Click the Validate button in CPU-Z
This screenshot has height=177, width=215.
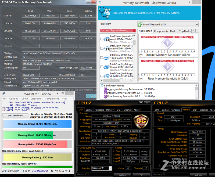point(123,175)
